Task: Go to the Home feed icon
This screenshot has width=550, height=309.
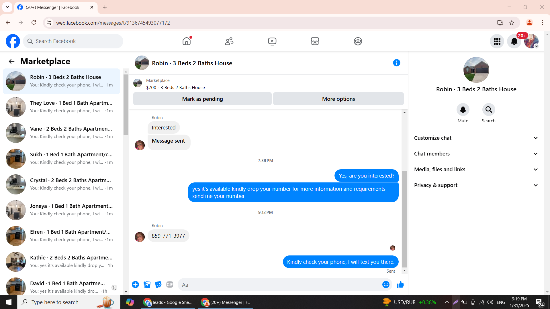Action: (x=187, y=41)
